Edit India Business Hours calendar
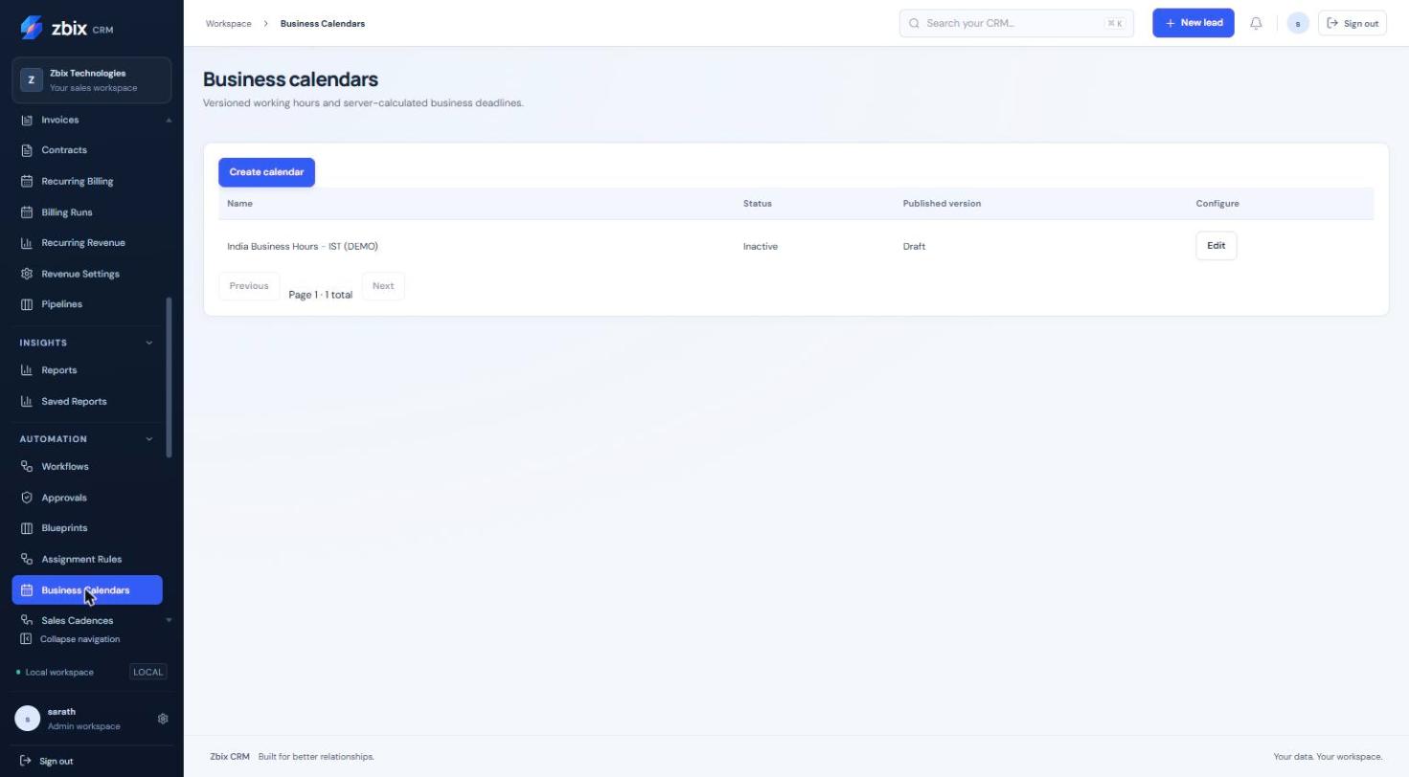The image size is (1409, 777). [x=1216, y=246]
